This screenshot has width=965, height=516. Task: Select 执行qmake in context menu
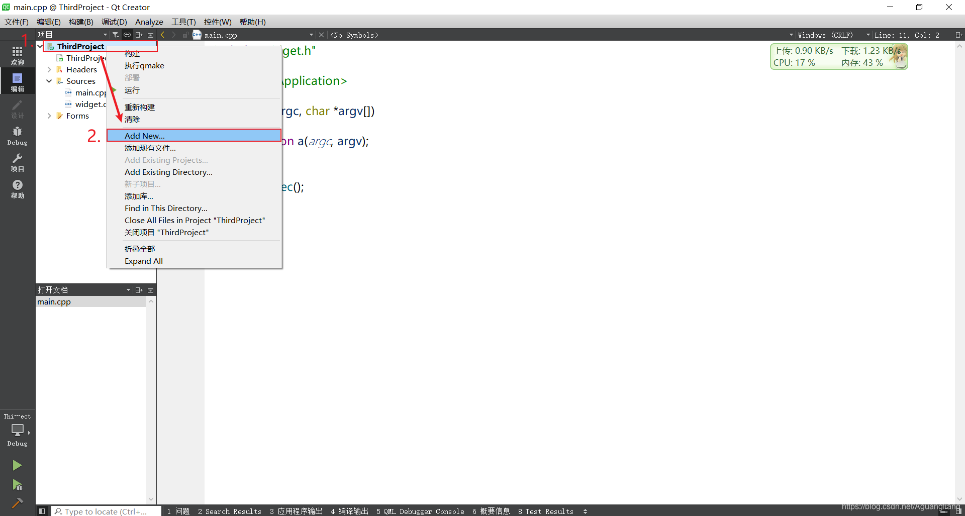[x=194, y=66]
